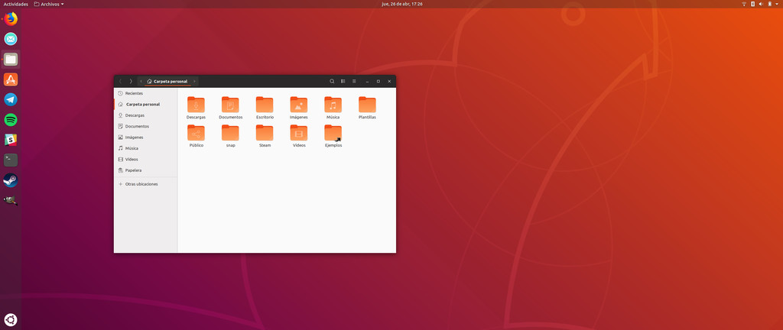Select the Música folder icon

coord(333,105)
